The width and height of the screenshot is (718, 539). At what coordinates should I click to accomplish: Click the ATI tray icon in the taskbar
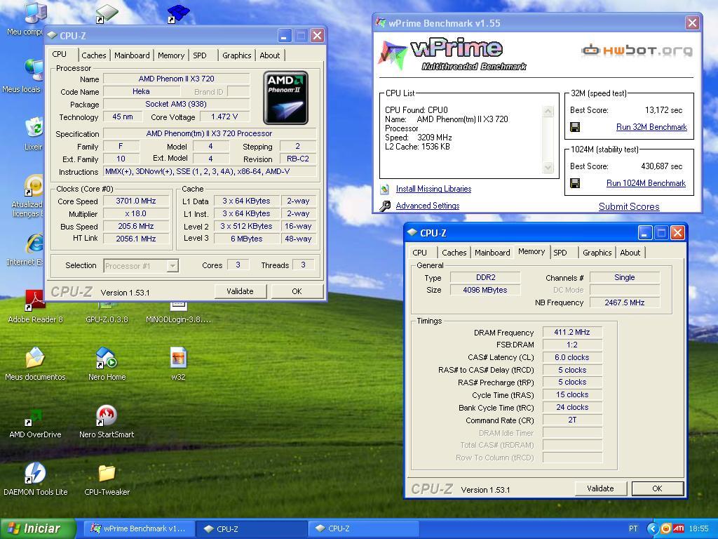tap(679, 528)
